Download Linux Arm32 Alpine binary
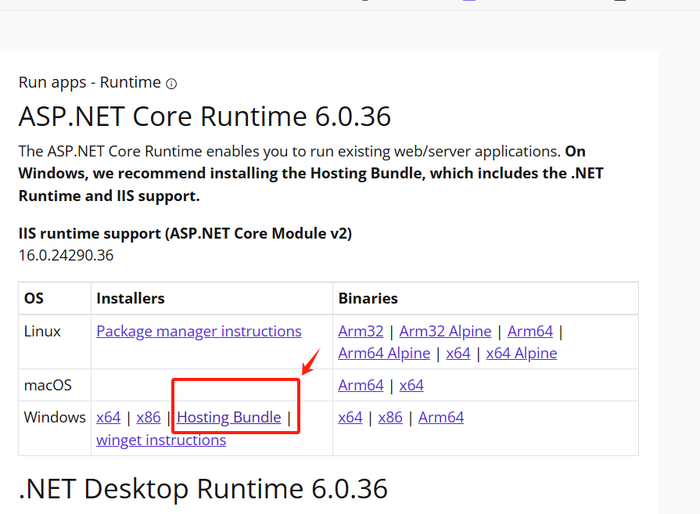This screenshot has height=514, width=700. (x=445, y=332)
